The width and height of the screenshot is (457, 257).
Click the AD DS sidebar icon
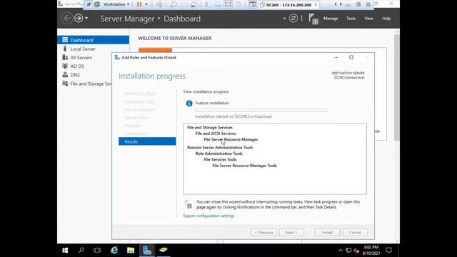pyautogui.click(x=65, y=66)
